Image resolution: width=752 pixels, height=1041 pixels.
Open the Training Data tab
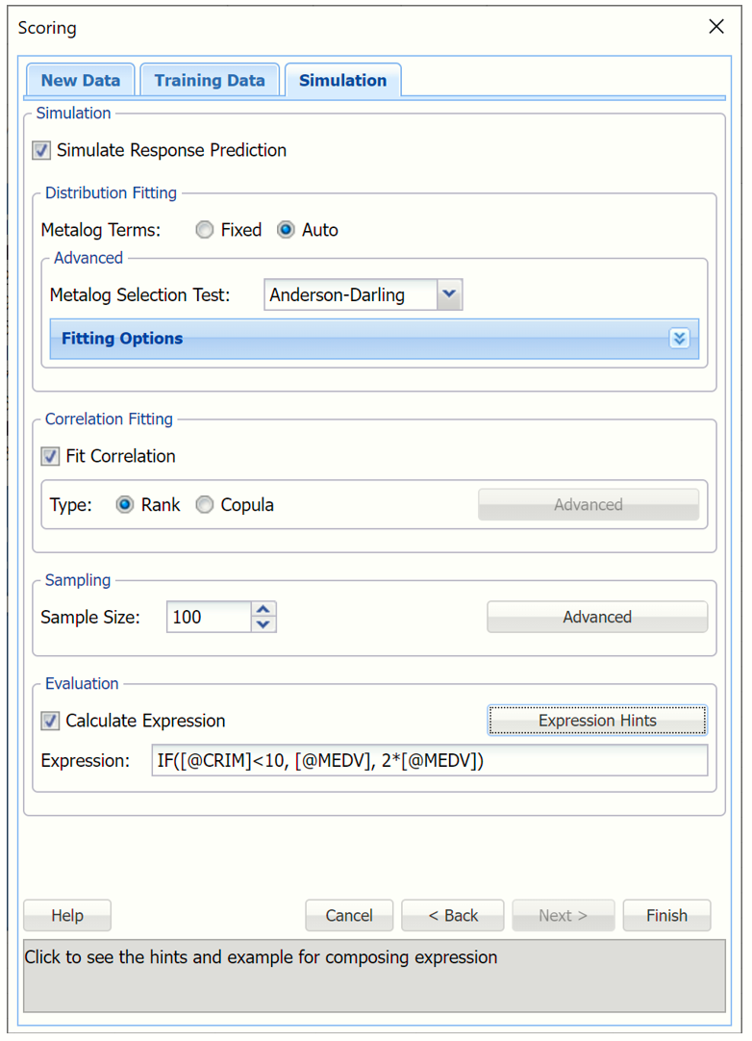point(210,80)
